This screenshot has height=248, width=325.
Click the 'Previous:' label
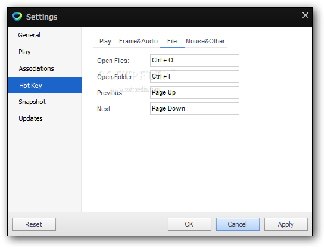tap(110, 93)
